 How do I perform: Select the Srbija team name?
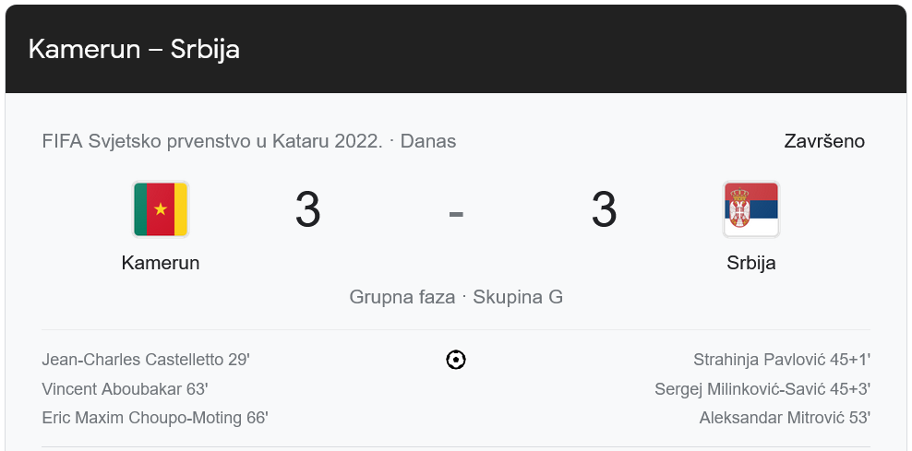(750, 263)
